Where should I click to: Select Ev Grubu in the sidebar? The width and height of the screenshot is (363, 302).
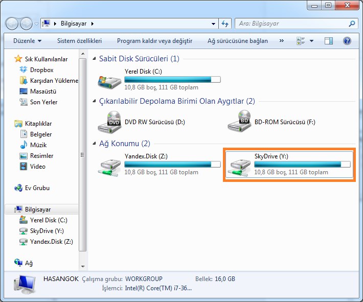[32, 188]
